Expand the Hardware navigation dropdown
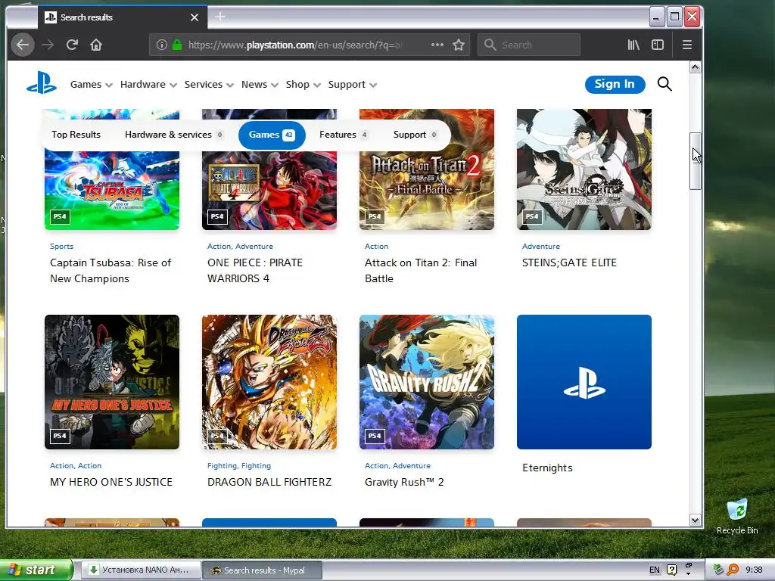775x581 pixels. (x=148, y=85)
